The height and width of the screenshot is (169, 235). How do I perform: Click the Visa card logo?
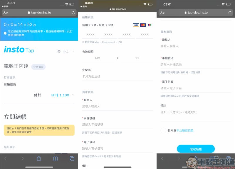pos(136,25)
